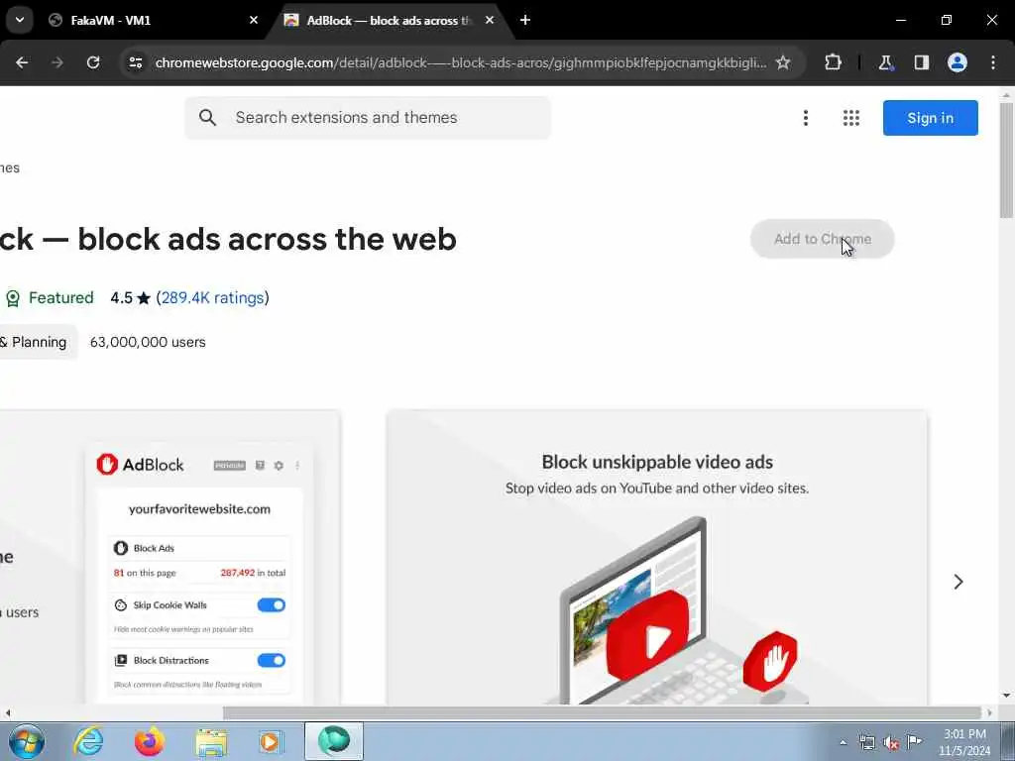The width and height of the screenshot is (1015, 761).
Task: Open the web store more options menu
Action: click(806, 118)
